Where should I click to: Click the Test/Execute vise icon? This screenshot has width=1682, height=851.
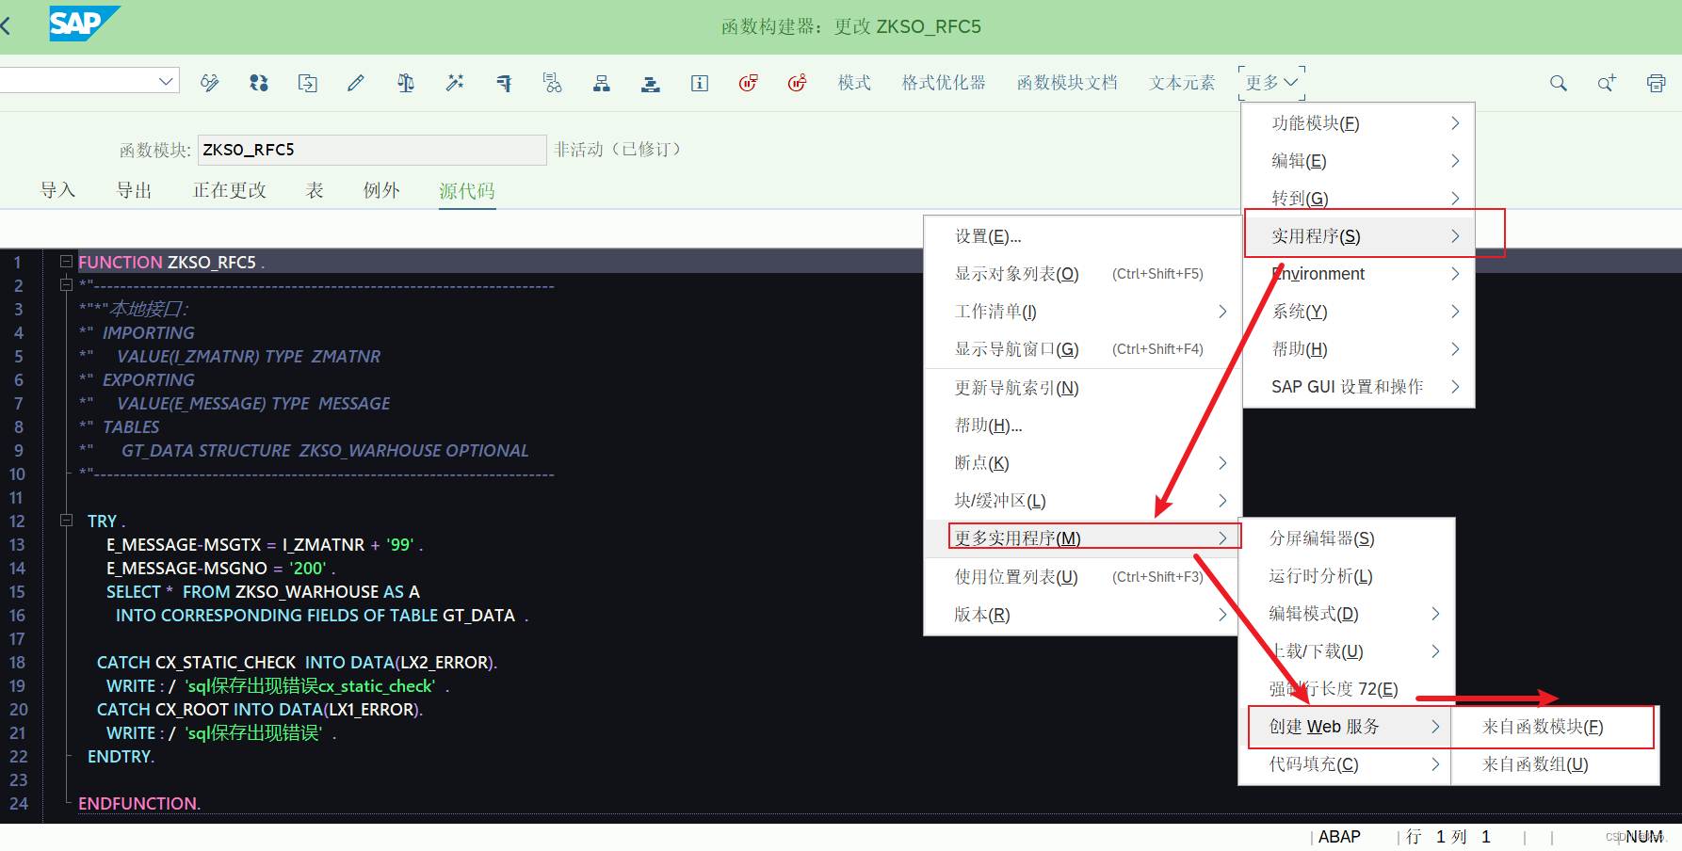(504, 83)
